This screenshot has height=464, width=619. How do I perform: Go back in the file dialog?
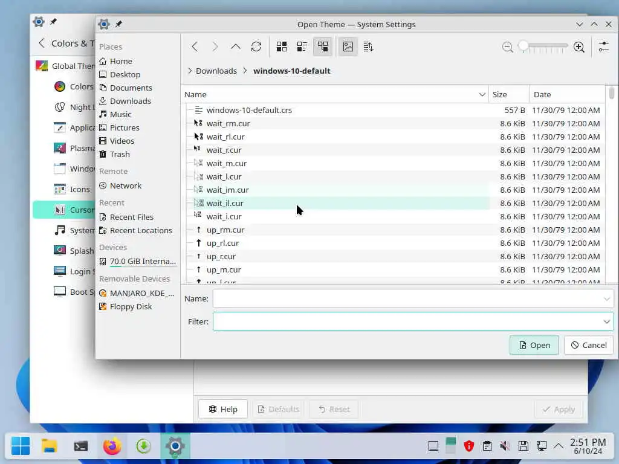click(195, 47)
